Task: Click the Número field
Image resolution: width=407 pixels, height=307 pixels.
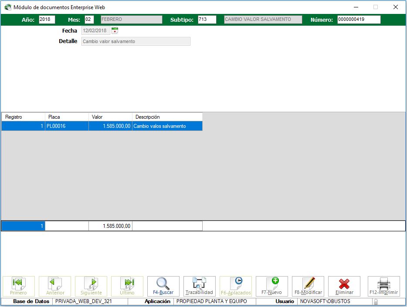Action: tap(359, 20)
